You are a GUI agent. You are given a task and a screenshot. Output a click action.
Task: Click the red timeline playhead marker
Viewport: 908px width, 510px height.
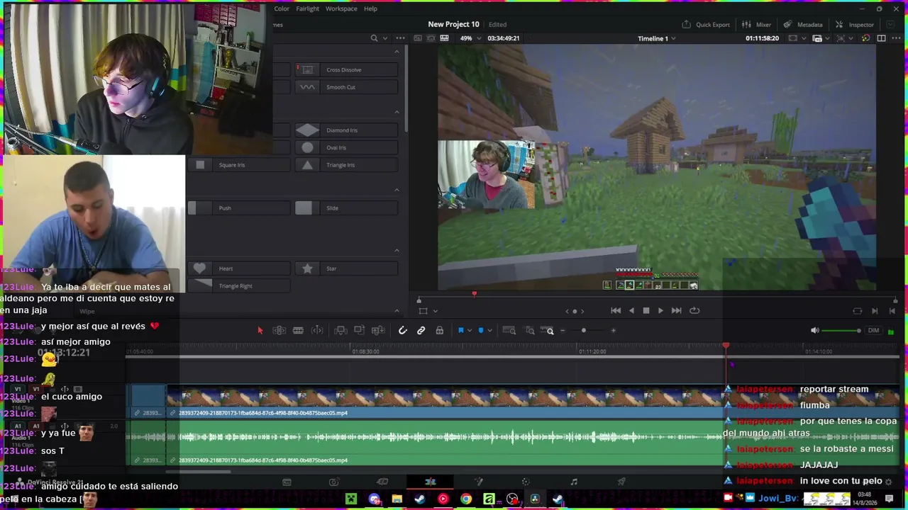(726, 346)
